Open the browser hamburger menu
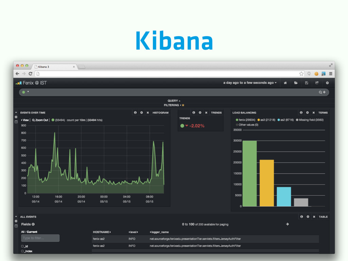This screenshot has width=348, height=261. point(331,74)
